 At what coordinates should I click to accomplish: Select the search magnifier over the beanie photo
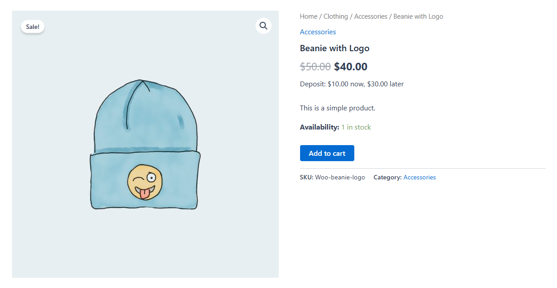263,25
